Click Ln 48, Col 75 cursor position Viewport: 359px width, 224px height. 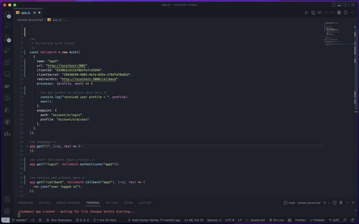click(194, 220)
